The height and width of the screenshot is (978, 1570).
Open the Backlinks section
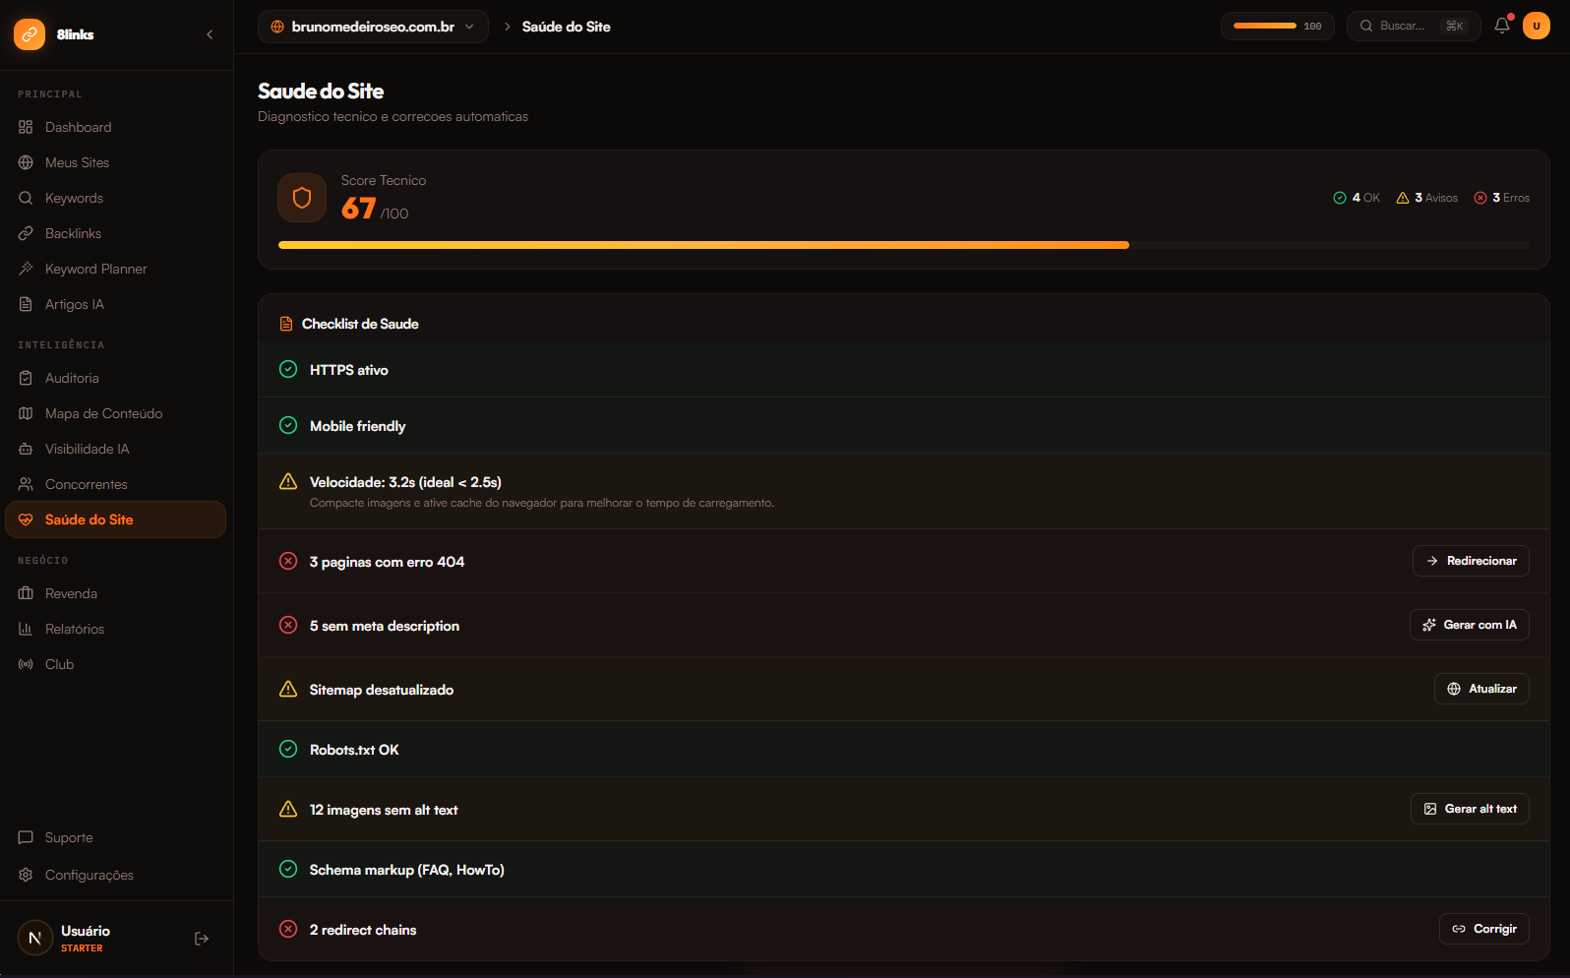[116, 233]
